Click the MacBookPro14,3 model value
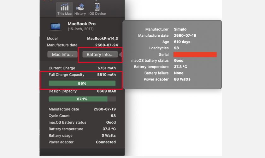265x158 pixels. tap(102, 39)
